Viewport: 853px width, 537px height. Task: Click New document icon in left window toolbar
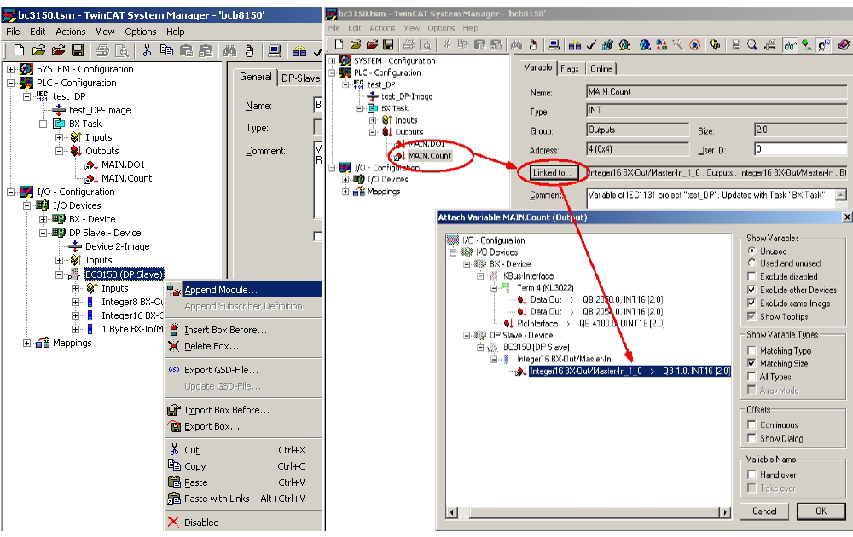(19, 50)
